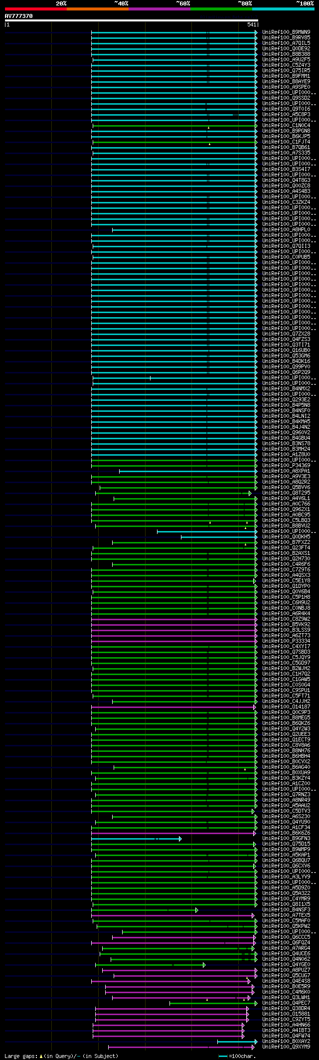Select hit label UniRef100_B4NMX2
The height and width of the screenshot is (1060, 319).
point(286,389)
